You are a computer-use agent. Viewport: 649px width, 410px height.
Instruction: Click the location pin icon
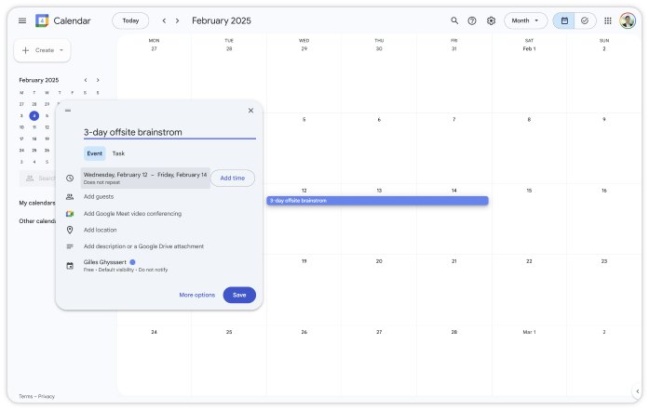(70, 230)
